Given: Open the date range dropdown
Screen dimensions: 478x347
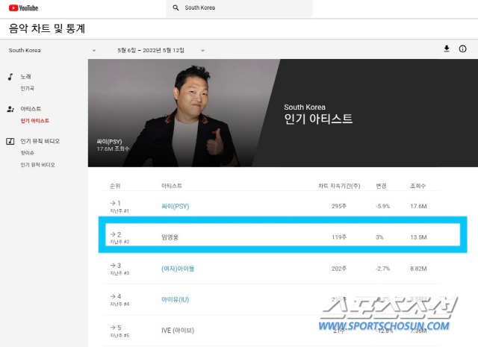Looking at the screenshot, I should 161,50.
